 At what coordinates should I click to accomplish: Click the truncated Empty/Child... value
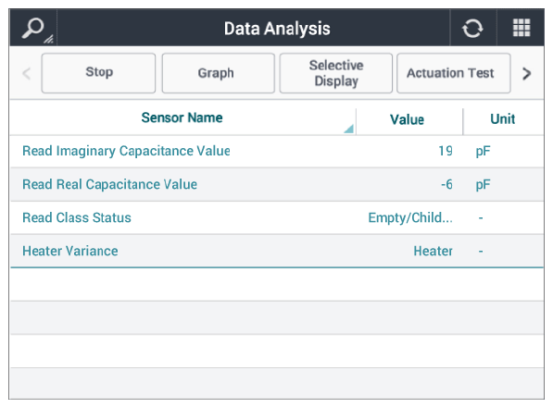point(410,217)
